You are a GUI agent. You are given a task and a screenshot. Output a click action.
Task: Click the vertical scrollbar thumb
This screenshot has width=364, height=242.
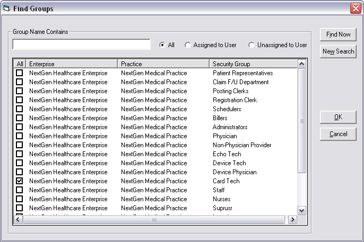click(301, 121)
